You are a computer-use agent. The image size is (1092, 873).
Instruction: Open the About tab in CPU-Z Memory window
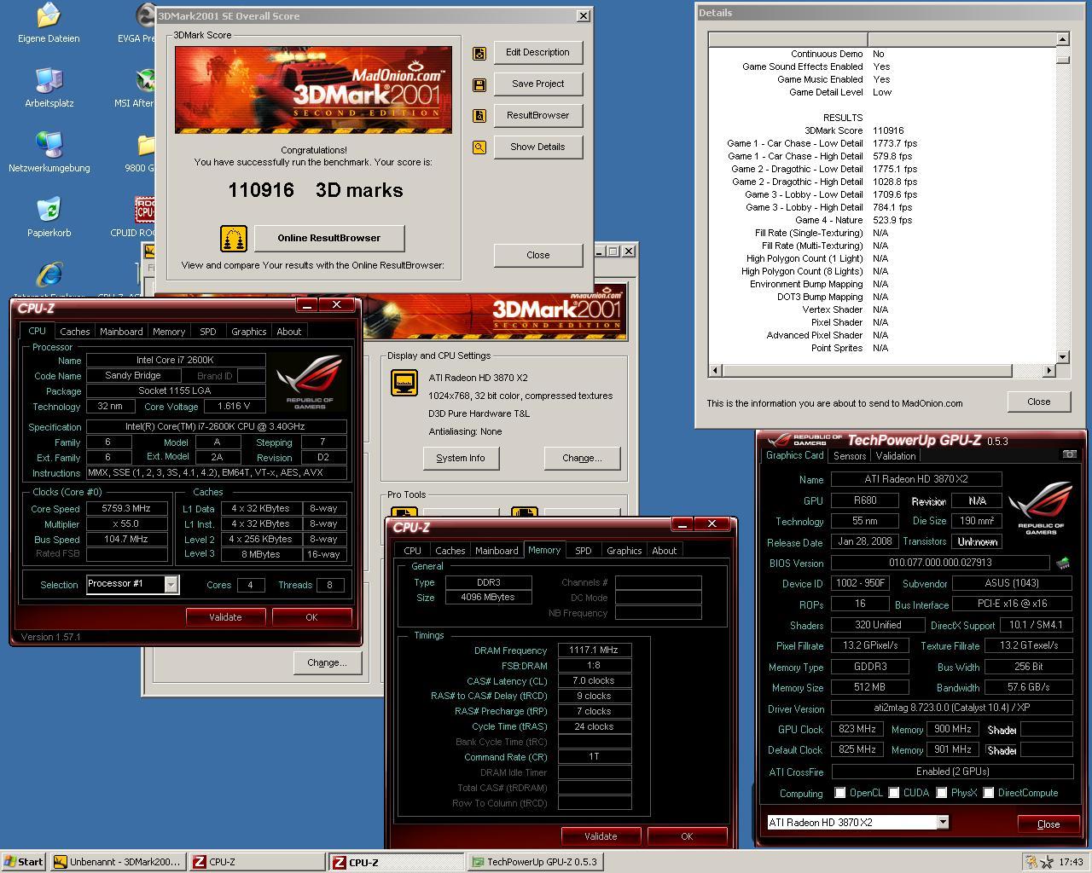click(x=665, y=551)
